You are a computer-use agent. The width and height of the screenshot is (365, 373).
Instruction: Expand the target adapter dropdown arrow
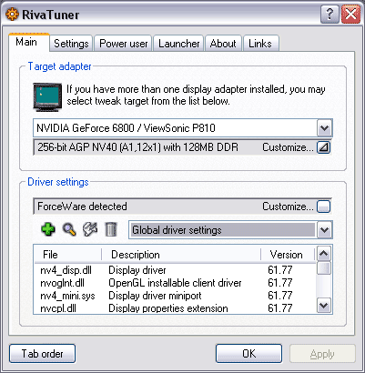325,128
